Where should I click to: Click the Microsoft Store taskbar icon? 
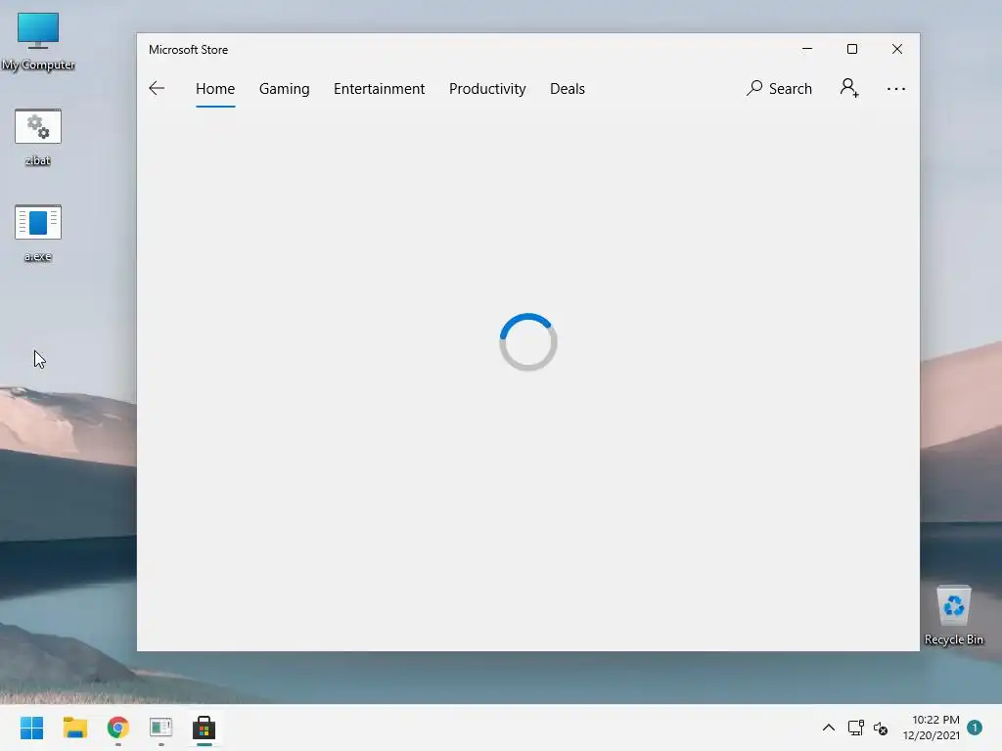point(204,728)
